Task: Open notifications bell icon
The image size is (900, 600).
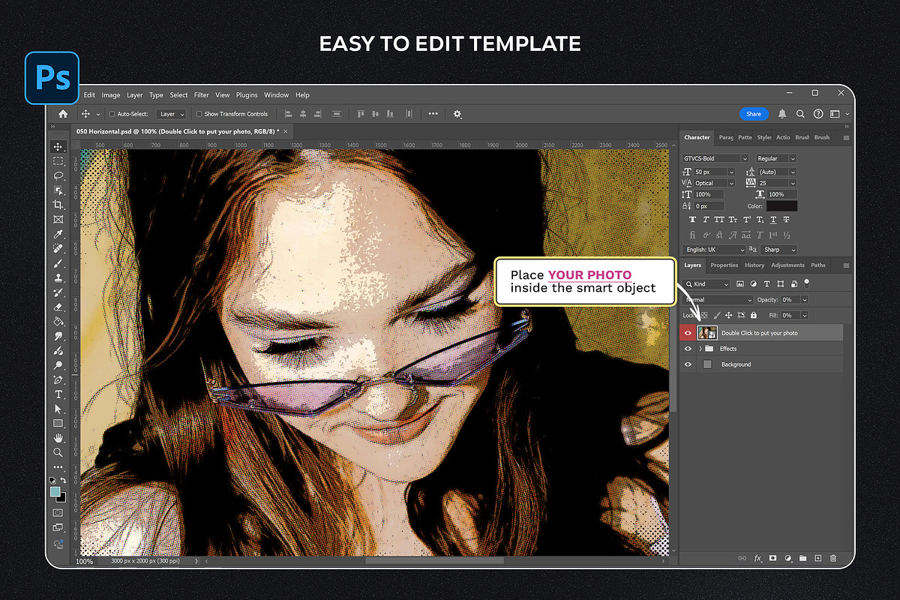Action: (x=782, y=114)
